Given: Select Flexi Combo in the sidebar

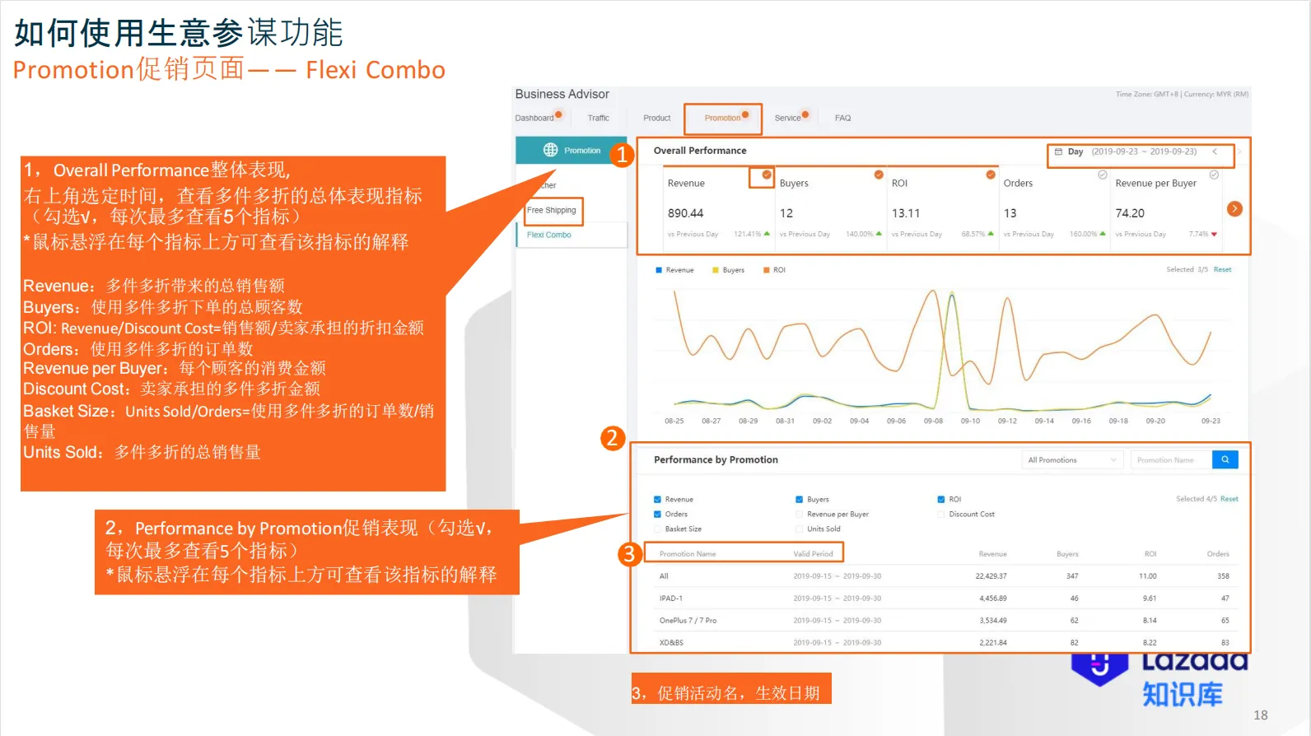Looking at the screenshot, I should click(x=549, y=235).
